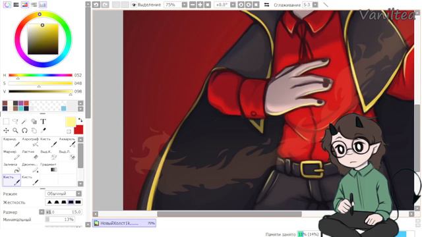Open the Размер multiplier dropdown
The height and width of the screenshot is (237, 422).
(42, 212)
